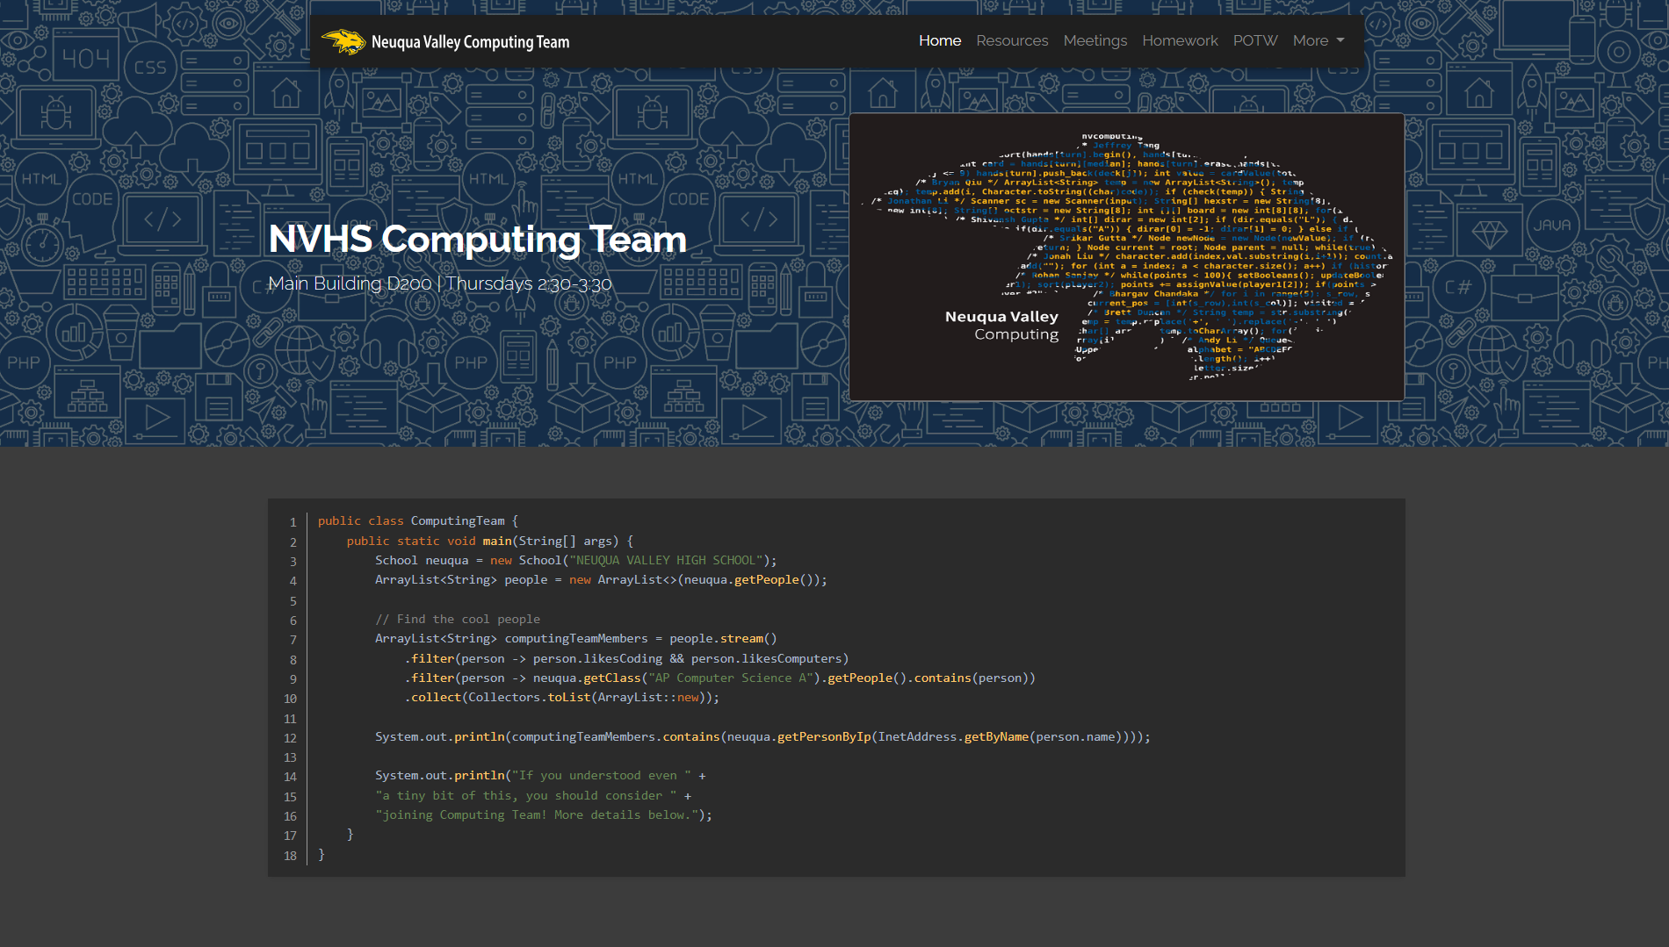The width and height of the screenshot is (1669, 947).
Task: Click the fully visible CSS background icon
Action: point(150,68)
